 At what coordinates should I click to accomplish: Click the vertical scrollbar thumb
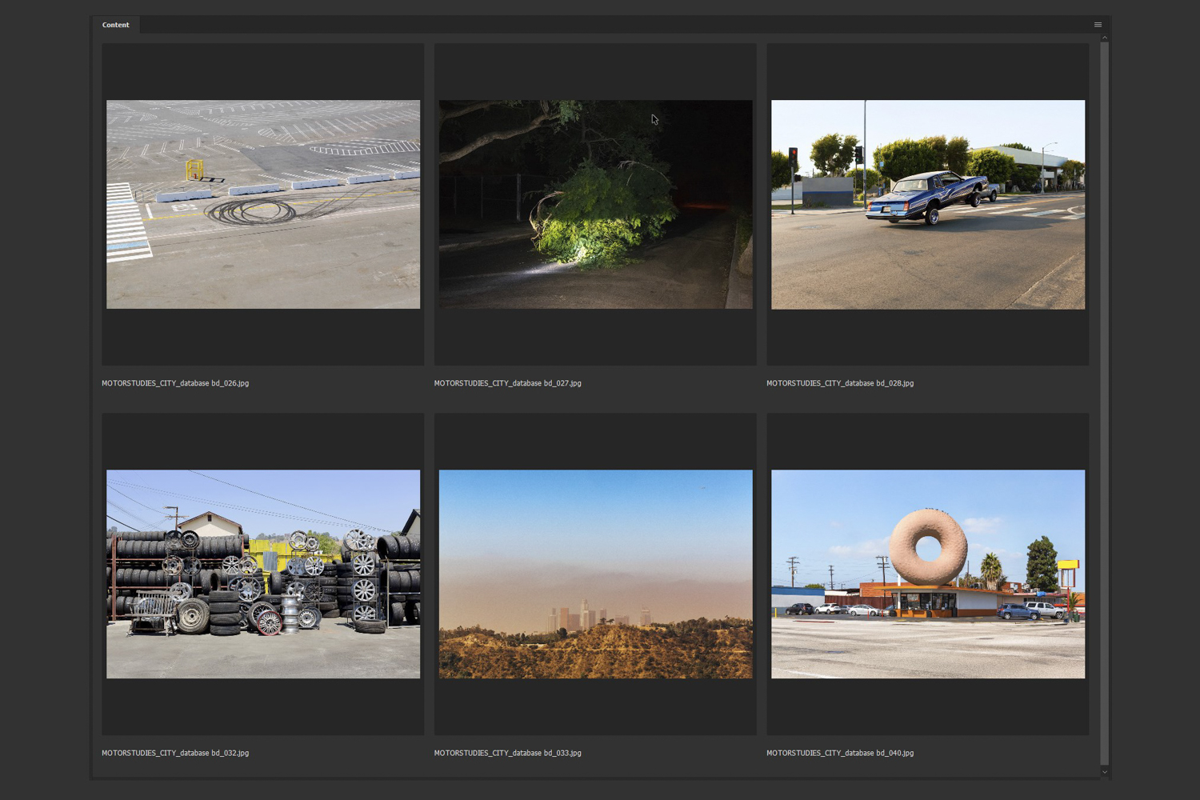click(1105, 403)
